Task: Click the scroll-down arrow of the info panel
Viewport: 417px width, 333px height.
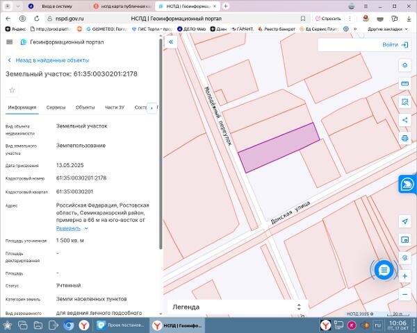Action: 161,314
